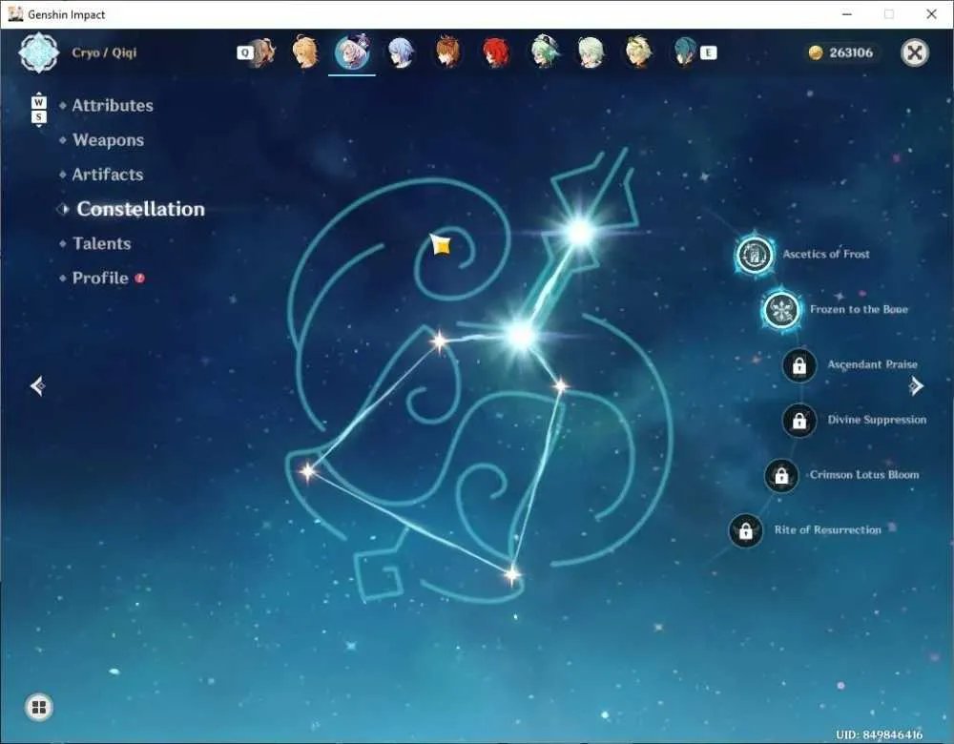
Task: Click the Cryo element emblem beside Qiqi's name
Action: (39, 52)
